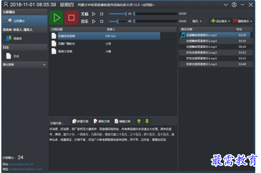Select the music file lasting 03:10

pos(216,41)
